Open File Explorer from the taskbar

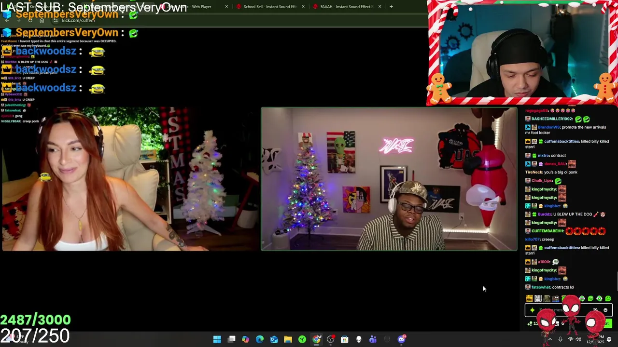pyautogui.click(x=288, y=340)
